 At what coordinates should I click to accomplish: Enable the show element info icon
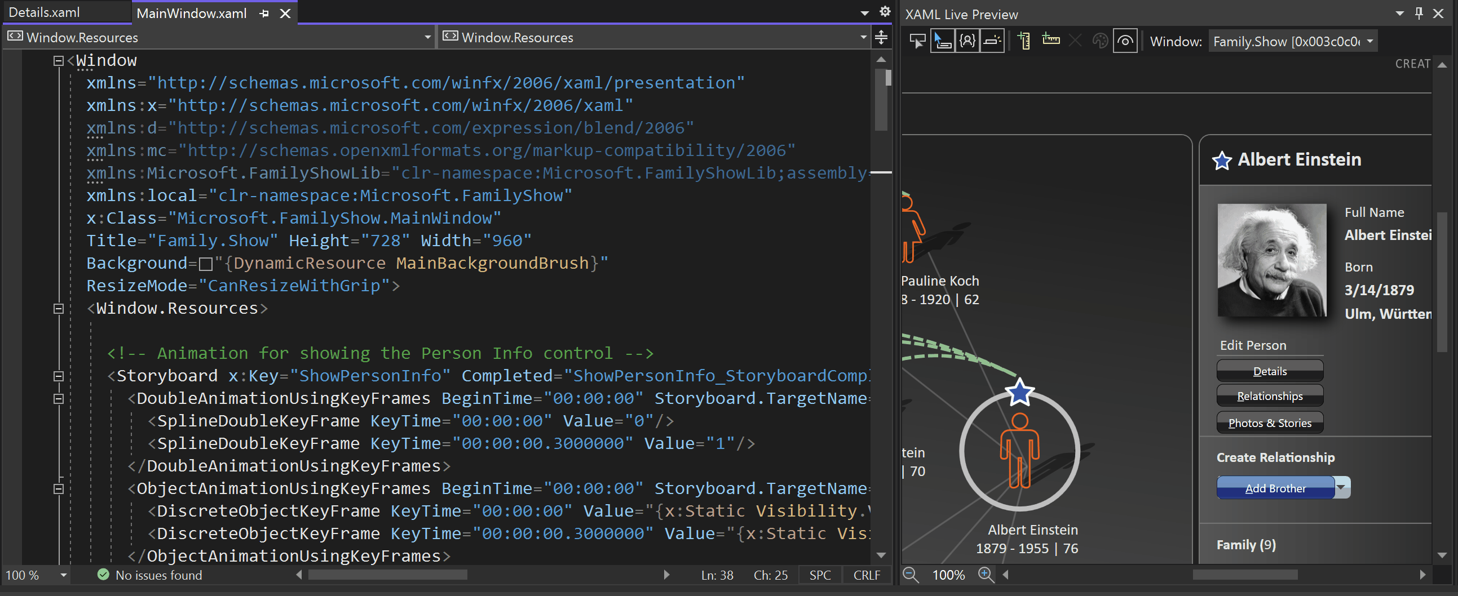(x=967, y=40)
